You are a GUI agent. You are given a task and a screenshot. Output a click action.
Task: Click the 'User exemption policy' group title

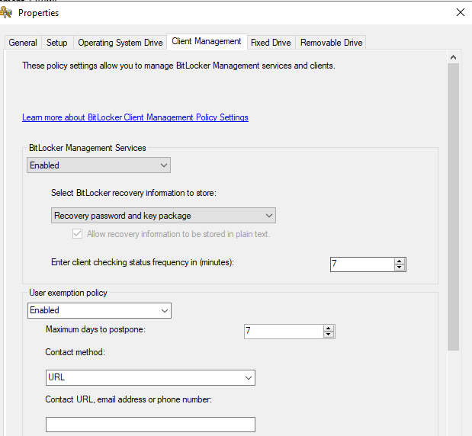(68, 293)
